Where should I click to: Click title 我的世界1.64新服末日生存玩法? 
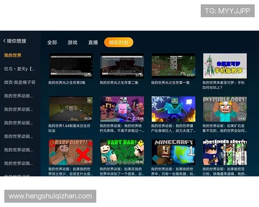tap(69, 128)
